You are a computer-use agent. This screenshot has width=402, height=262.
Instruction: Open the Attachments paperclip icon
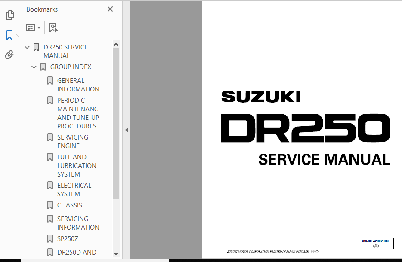click(x=9, y=55)
